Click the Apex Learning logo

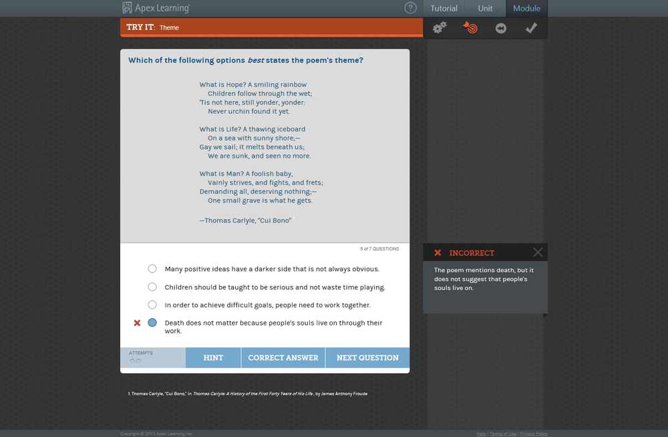click(155, 8)
